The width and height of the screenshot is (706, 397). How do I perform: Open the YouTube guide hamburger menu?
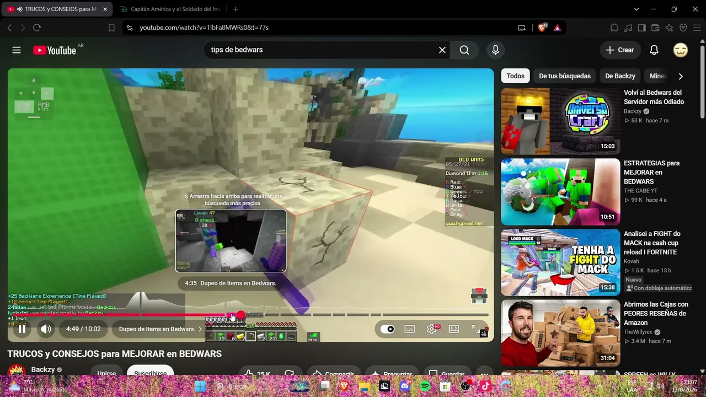coord(17,50)
